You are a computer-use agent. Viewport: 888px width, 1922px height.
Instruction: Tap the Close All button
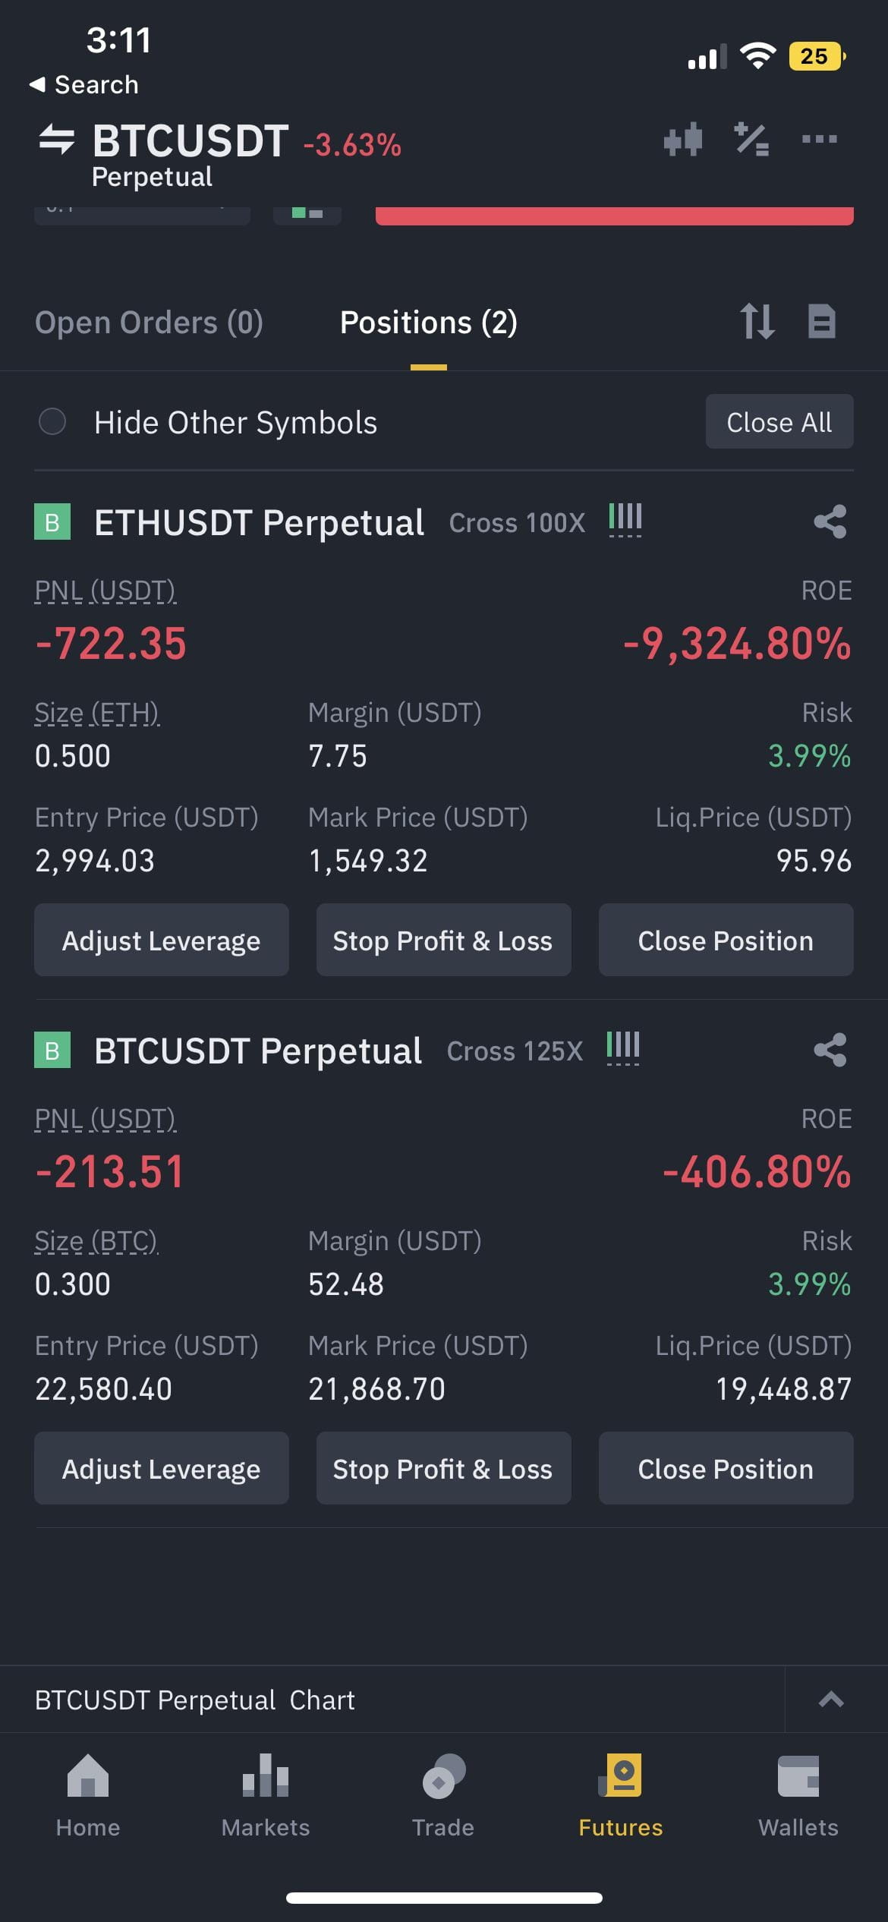click(779, 421)
